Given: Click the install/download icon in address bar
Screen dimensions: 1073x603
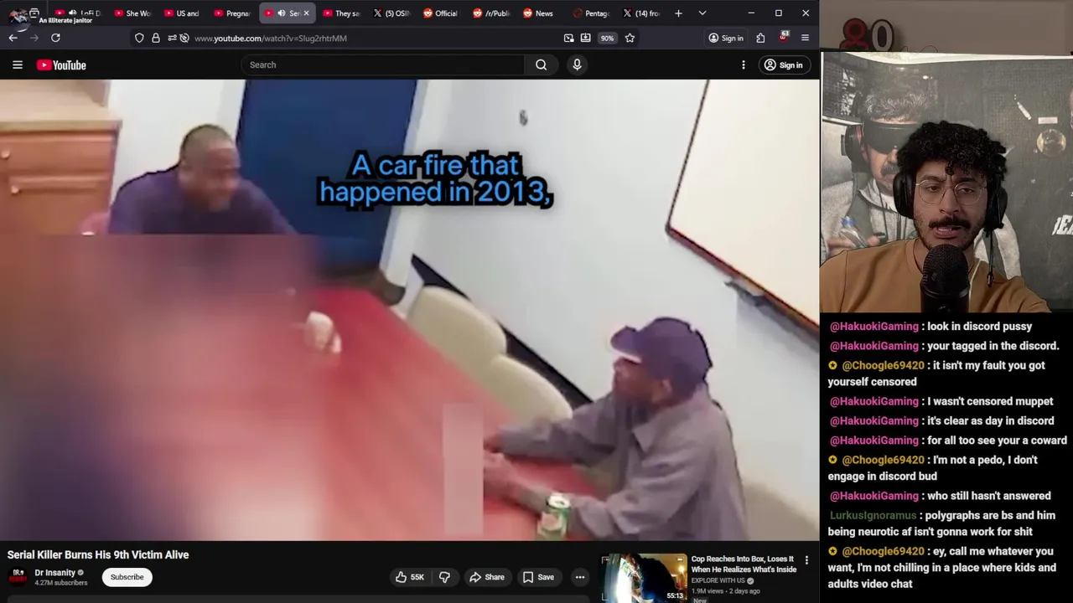Looking at the screenshot, I should (585, 38).
